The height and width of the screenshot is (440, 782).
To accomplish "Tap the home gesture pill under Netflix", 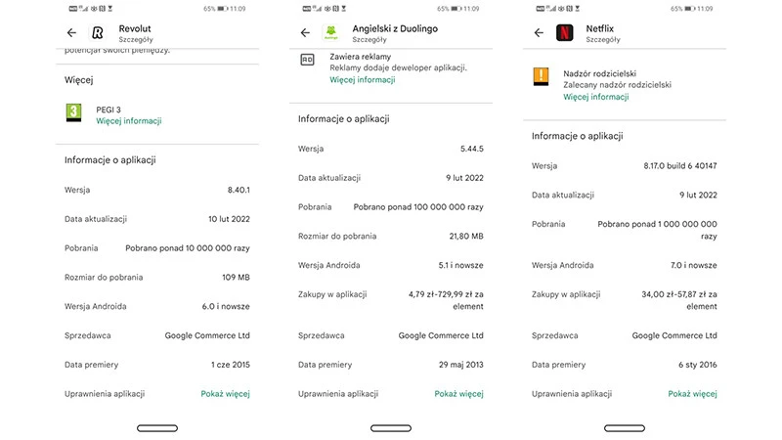I will pyautogui.click(x=624, y=427).
